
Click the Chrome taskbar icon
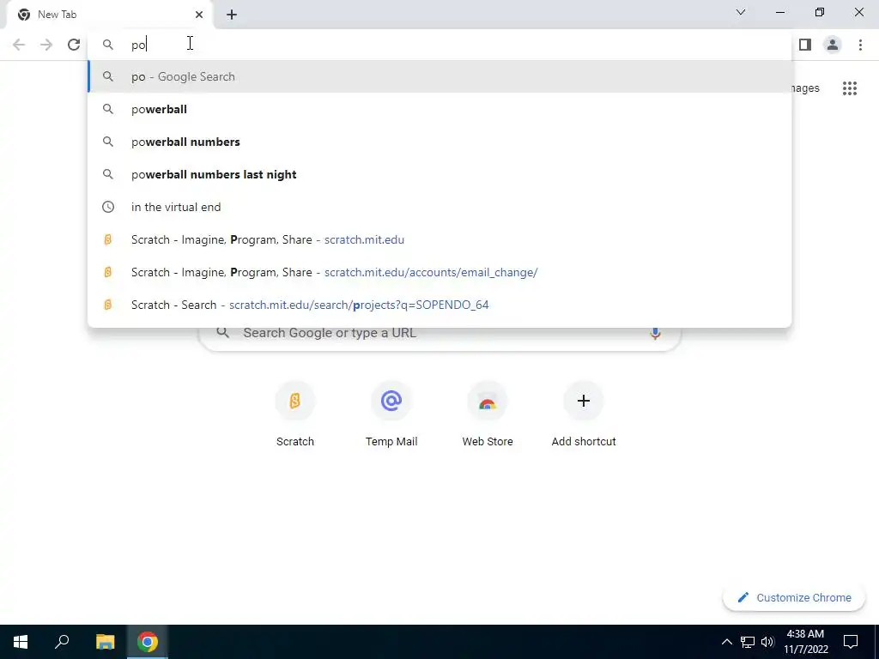(148, 642)
